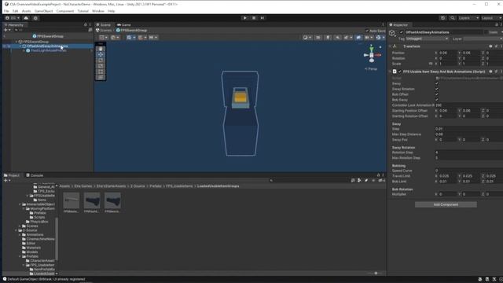The height and width of the screenshot is (283, 503).
Task: Open the Window menu
Action: 97,11
